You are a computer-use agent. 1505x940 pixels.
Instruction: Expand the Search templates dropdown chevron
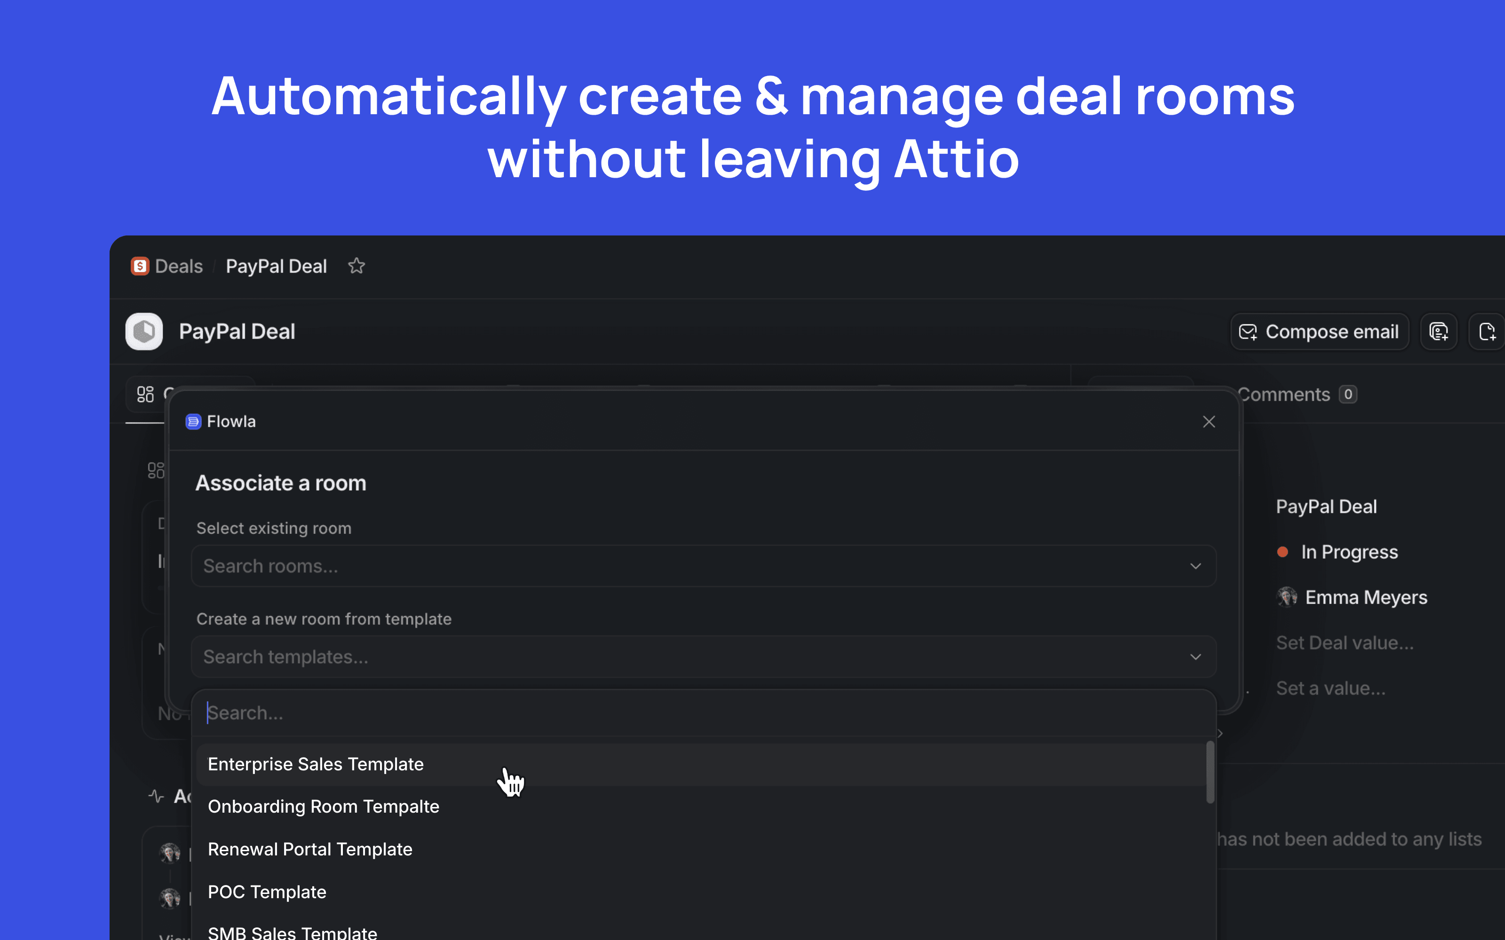point(1195,657)
